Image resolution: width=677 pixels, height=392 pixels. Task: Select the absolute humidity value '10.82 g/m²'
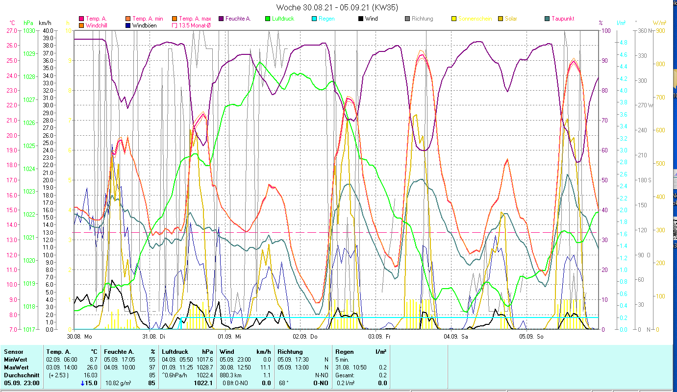(119, 383)
